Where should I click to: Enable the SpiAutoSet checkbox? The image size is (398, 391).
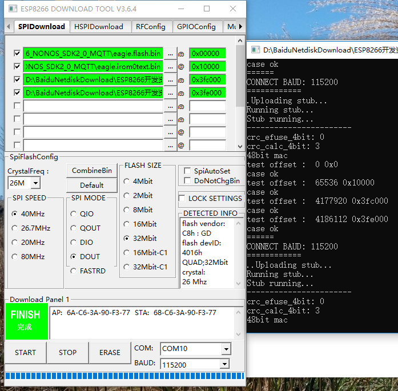[x=187, y=171]
